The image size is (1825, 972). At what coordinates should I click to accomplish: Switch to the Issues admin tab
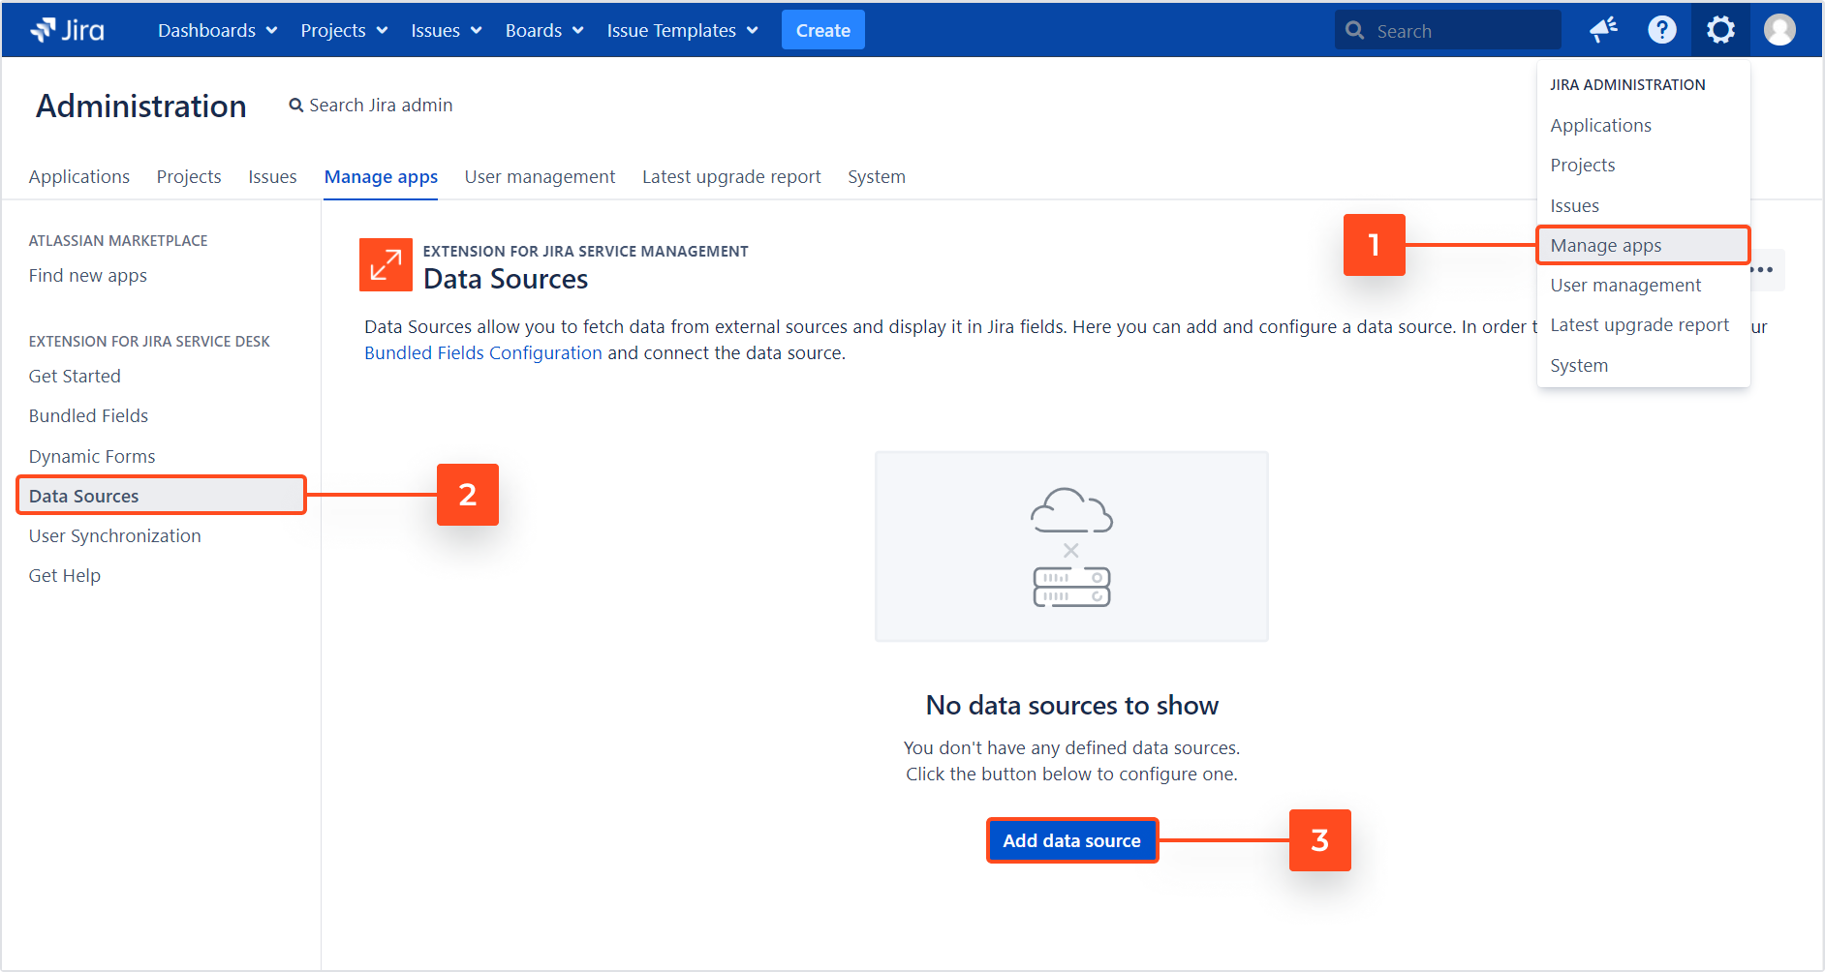tap(272, 177)
